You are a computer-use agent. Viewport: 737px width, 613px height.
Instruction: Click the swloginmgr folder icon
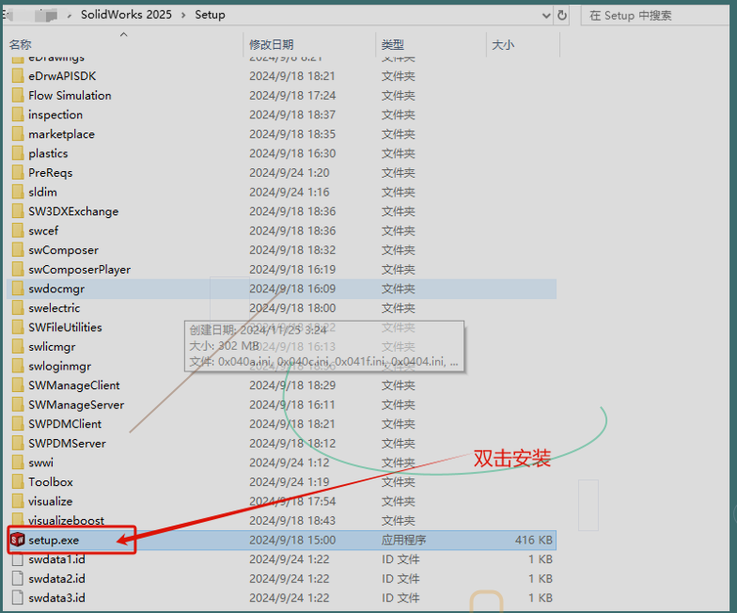click(x=18, y=366)
